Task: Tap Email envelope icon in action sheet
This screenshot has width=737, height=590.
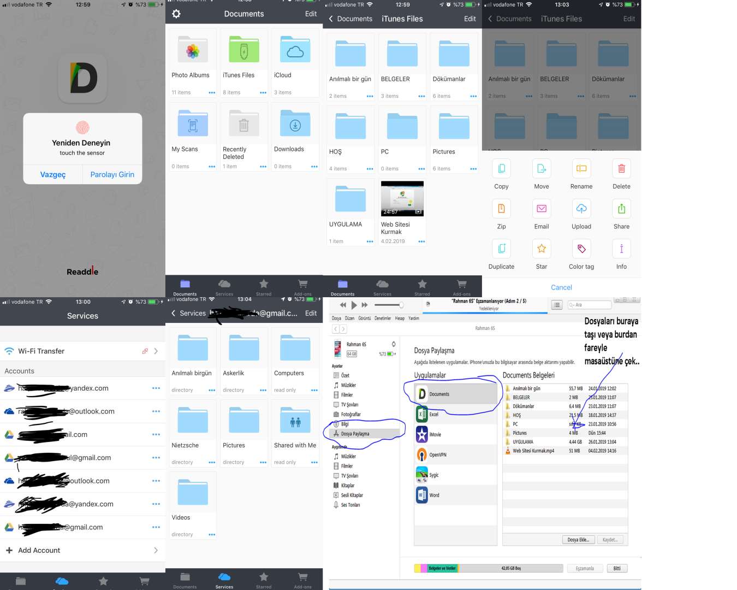Action: coord(542,209)
